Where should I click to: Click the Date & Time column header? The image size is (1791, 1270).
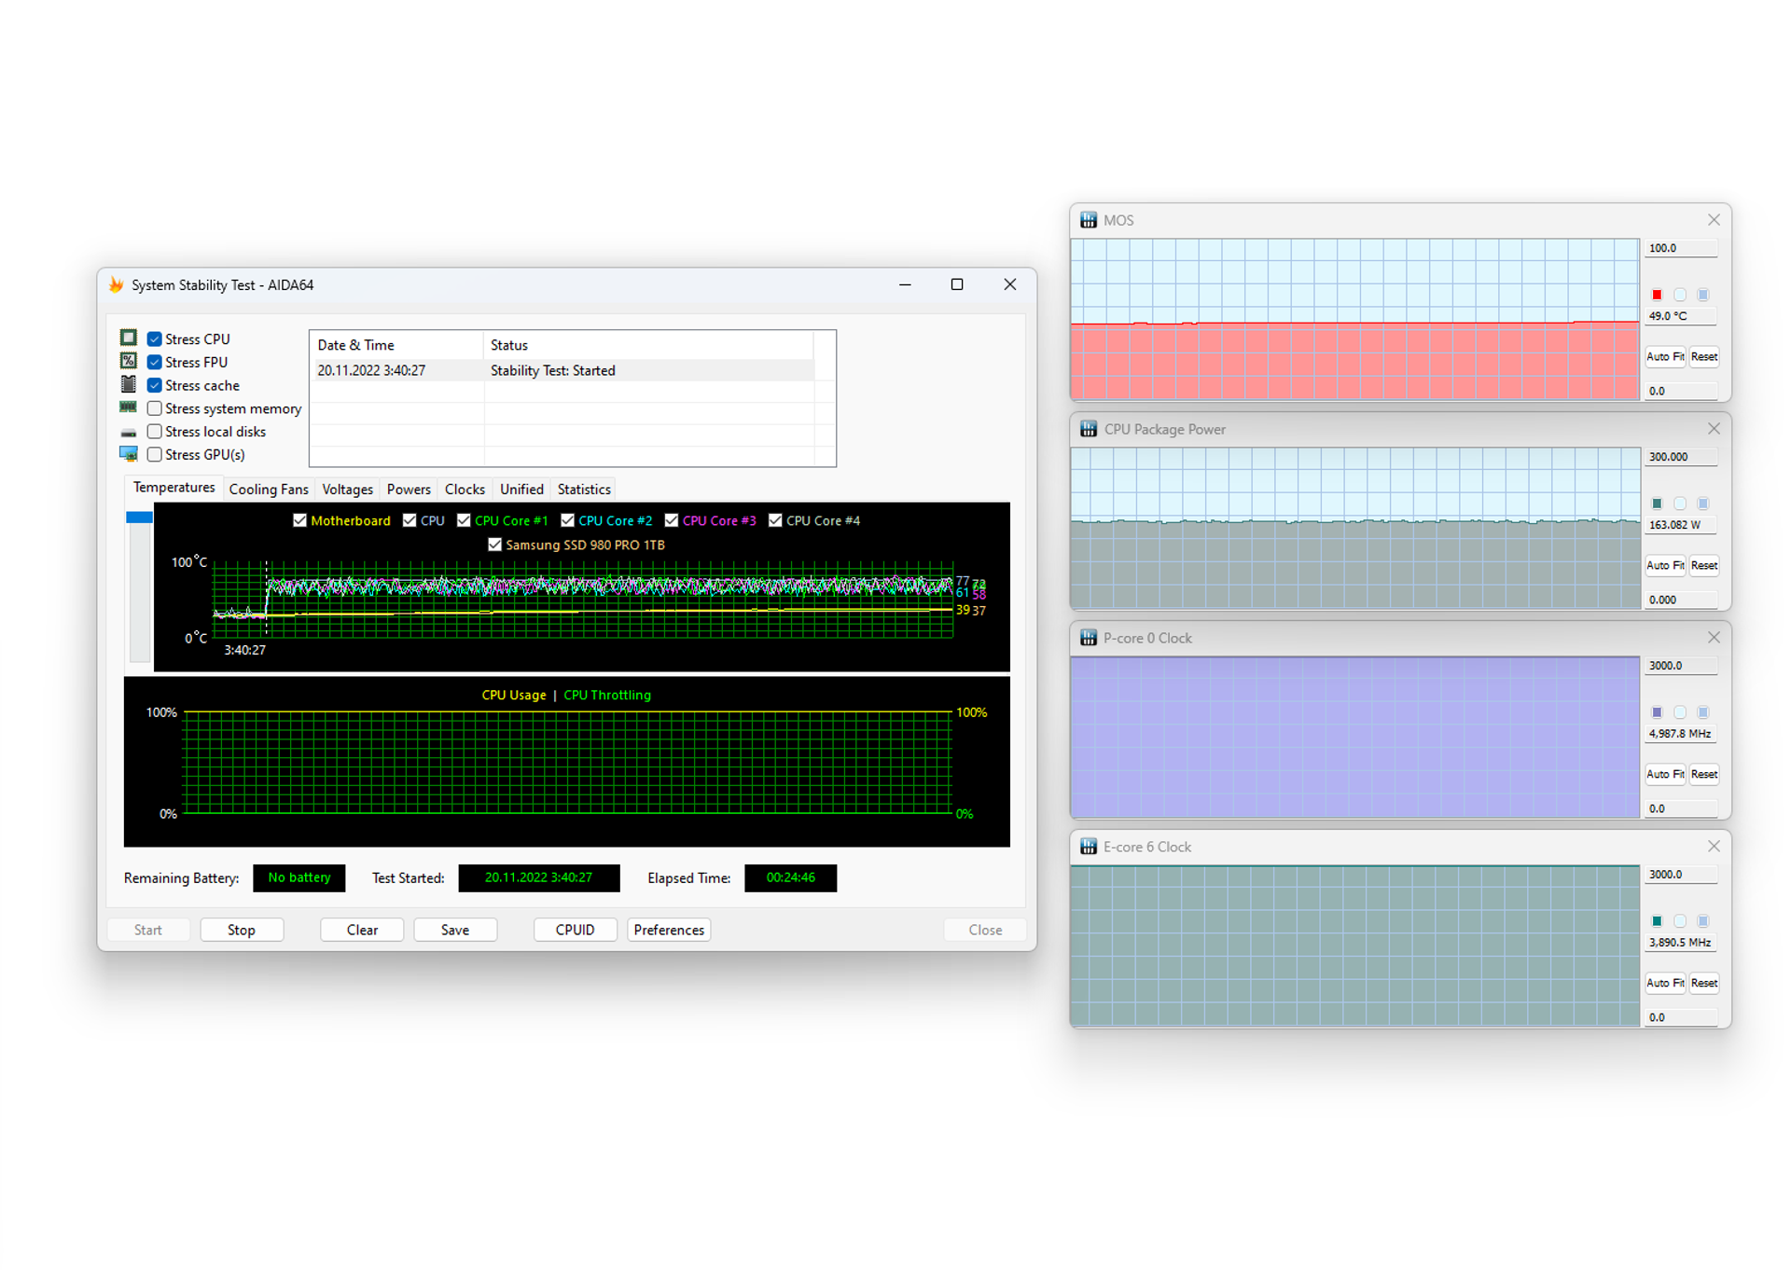tap(396, 345)
